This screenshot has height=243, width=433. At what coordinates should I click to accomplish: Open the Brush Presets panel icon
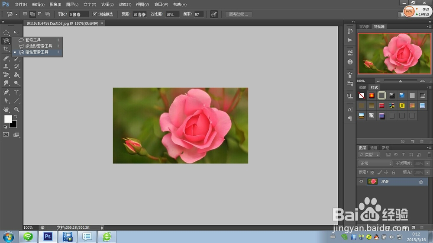tap(350, 83)
